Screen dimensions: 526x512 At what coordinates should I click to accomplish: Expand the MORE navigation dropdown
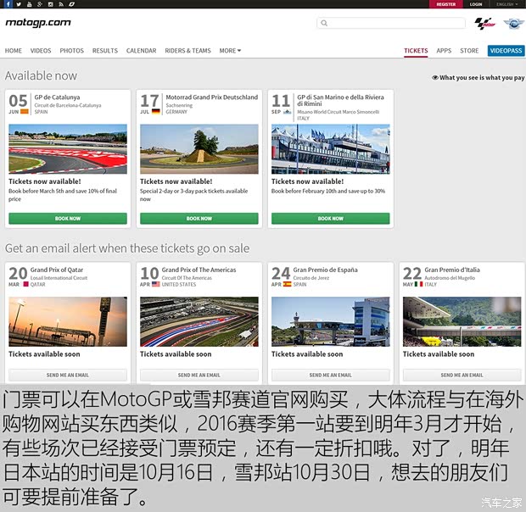tap(230, 51)
